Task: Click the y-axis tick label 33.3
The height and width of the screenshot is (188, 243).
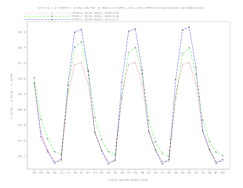Action: [x=21, y=32]
